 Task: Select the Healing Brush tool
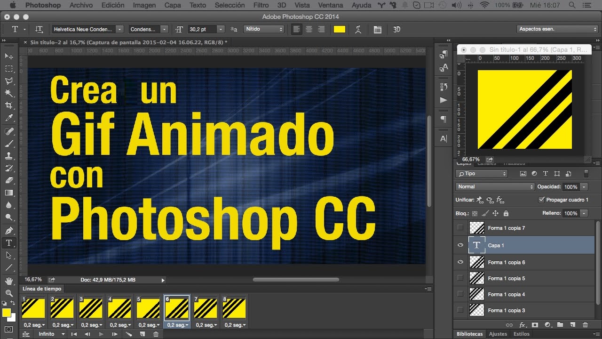[x=9, y=131]
